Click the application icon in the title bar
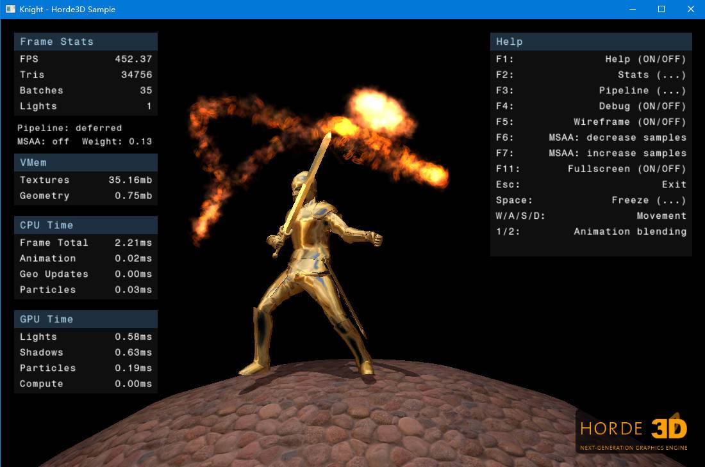This screenshot has width=705, height=467. pos(10,9)
